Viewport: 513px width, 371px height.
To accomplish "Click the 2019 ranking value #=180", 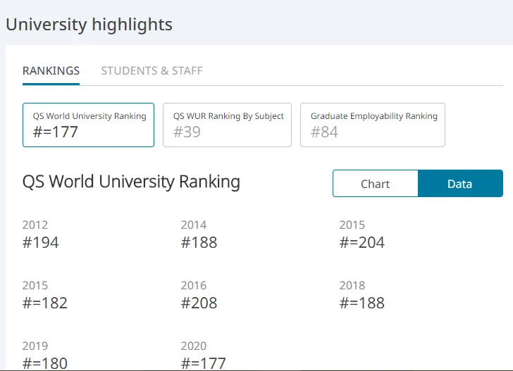I will click(45, 363).
